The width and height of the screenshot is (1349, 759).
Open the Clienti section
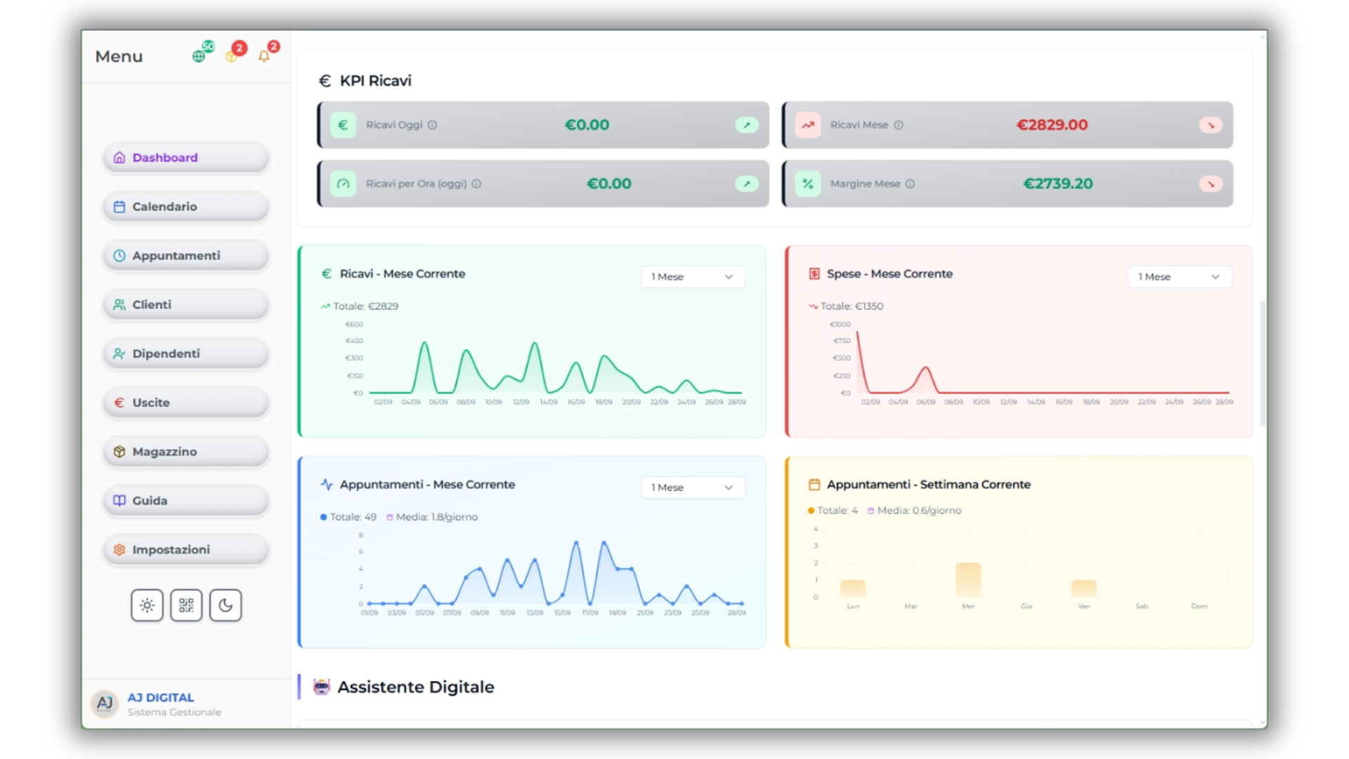click(186, 305)
